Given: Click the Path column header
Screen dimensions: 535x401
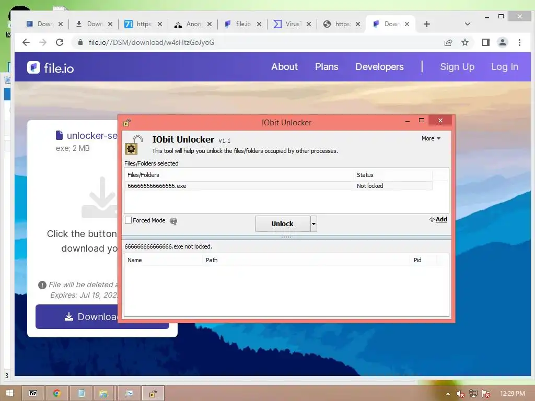Looking at the screenshot, I should [306, 260].
